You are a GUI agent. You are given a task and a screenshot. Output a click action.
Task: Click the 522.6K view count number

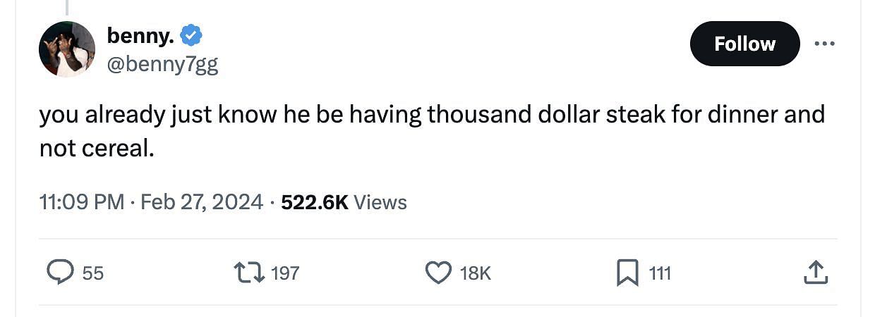pyautogui.click(x=314, y=203)
